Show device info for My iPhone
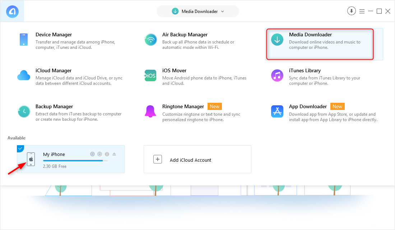Viewport: 395px width, 230px height. click(107, 154)
